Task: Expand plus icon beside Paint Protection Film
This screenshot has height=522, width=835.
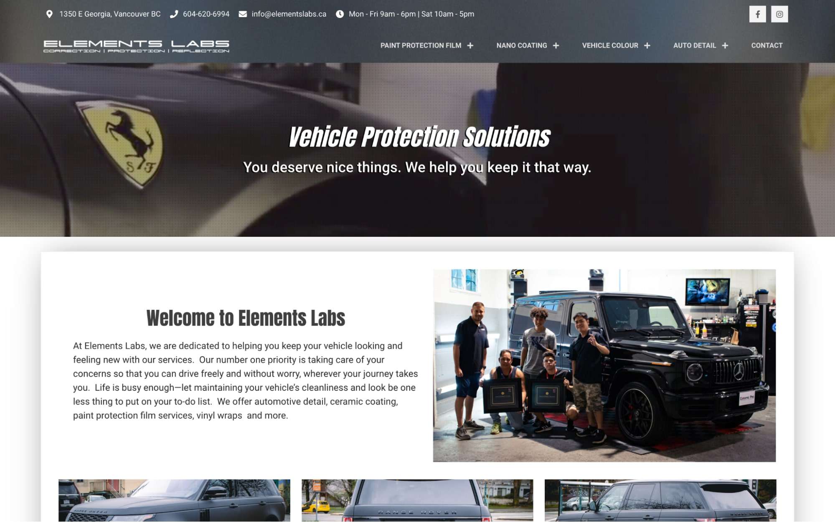Action: 470,46
